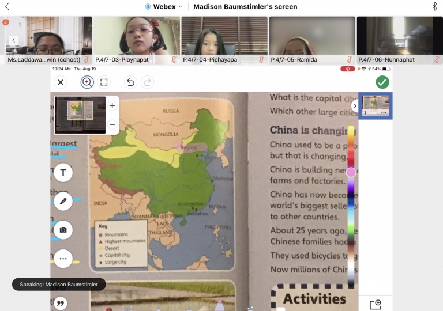Tap the Desert entry in map key
This screenshot has width=443, height=311.
(111, 248)
